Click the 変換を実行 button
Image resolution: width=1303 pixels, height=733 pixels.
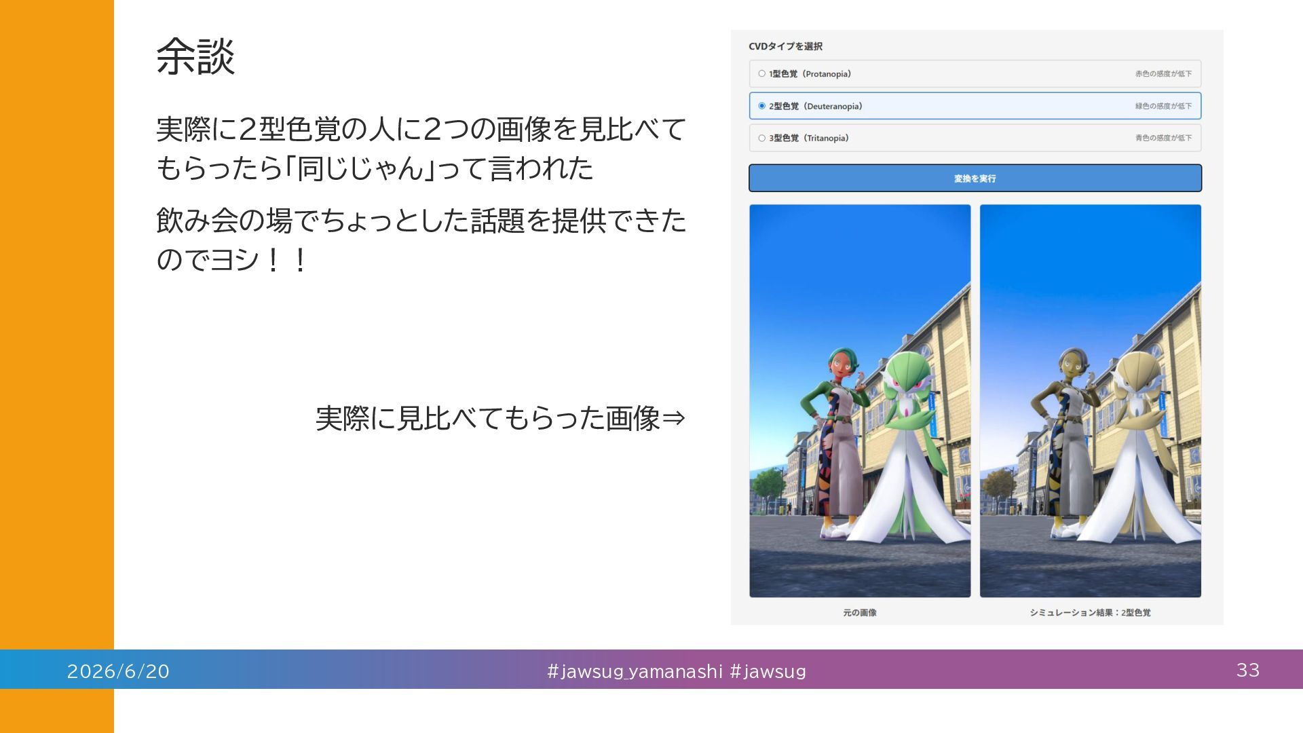(x=975, y=178)
